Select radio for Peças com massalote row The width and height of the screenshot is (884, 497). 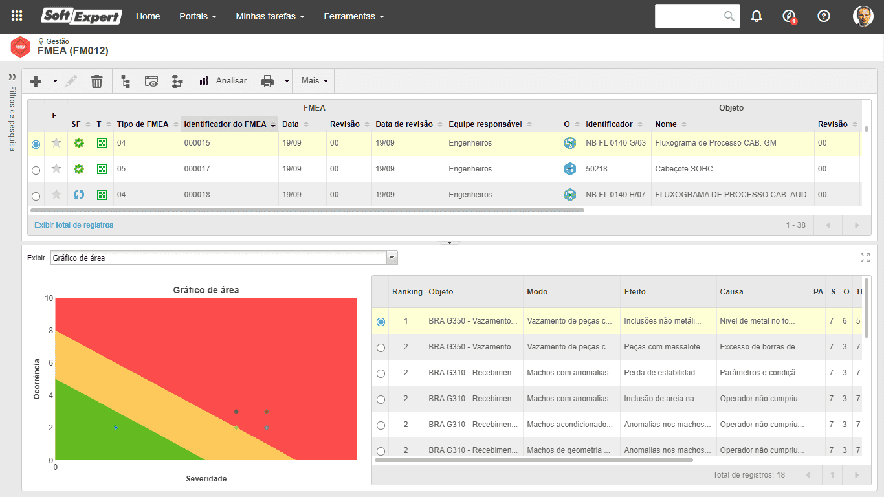pyautogui.click(x=381, y=348)
